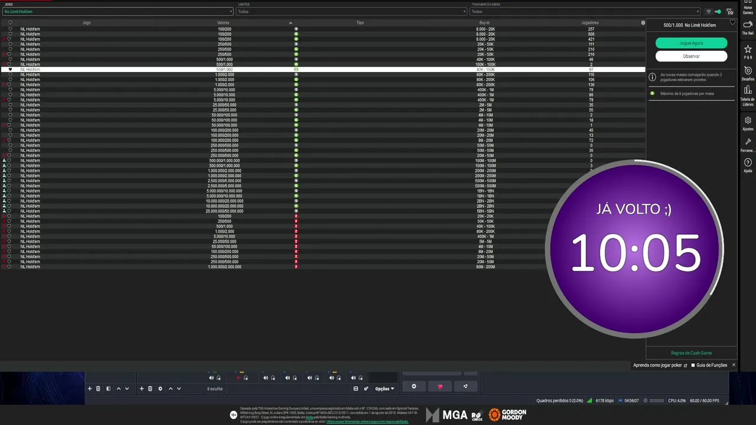This screenshot has height=425, width=756.
Task: Sort by the Valores column header
Action: click(223, 22)
